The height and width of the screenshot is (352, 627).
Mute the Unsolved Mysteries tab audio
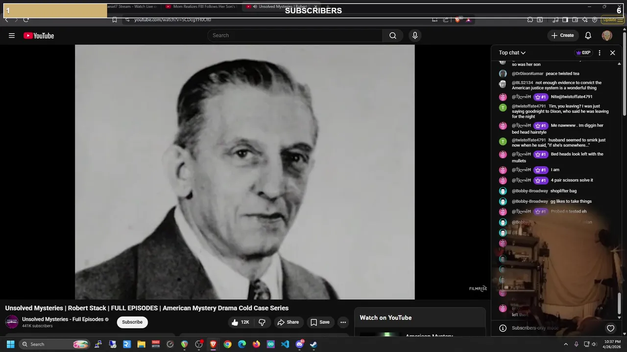pyautogui.click(x=255, y=6)
